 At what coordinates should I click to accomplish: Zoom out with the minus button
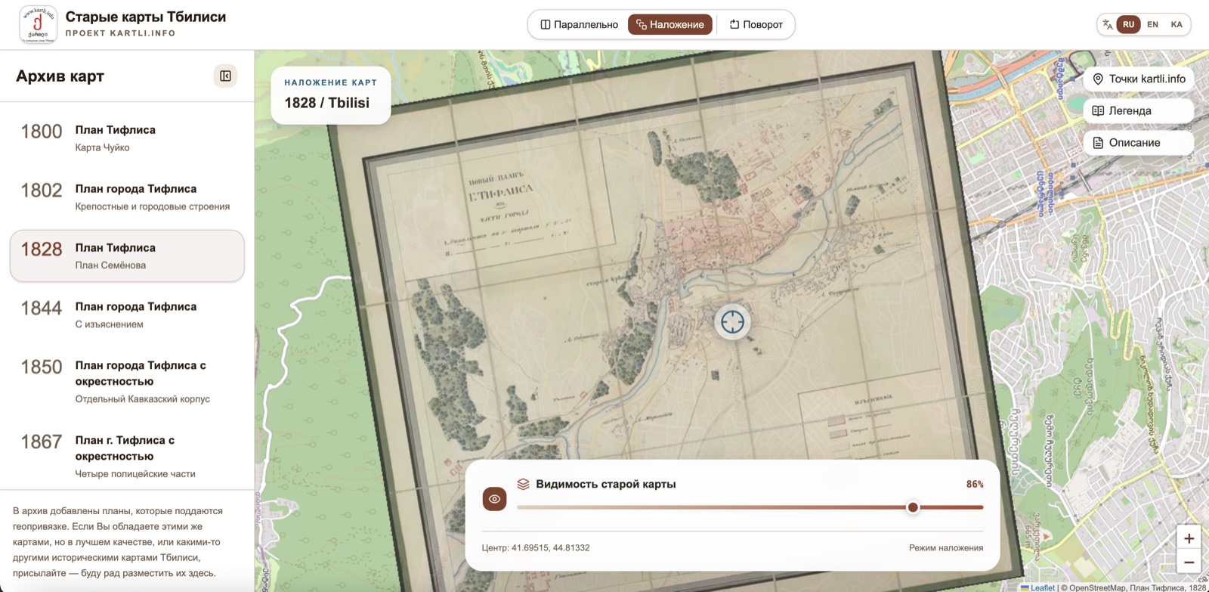(x=1189, y=562)
